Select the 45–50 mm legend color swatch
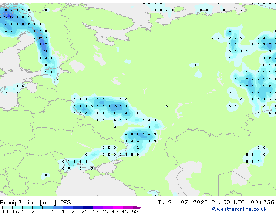This screenshot has height=213, width=276. pos(128,207)
